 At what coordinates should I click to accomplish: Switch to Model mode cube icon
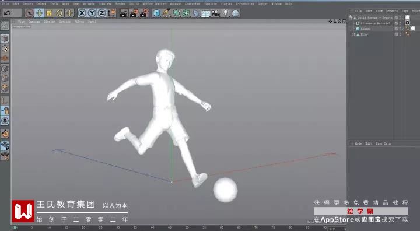[5, 38]
